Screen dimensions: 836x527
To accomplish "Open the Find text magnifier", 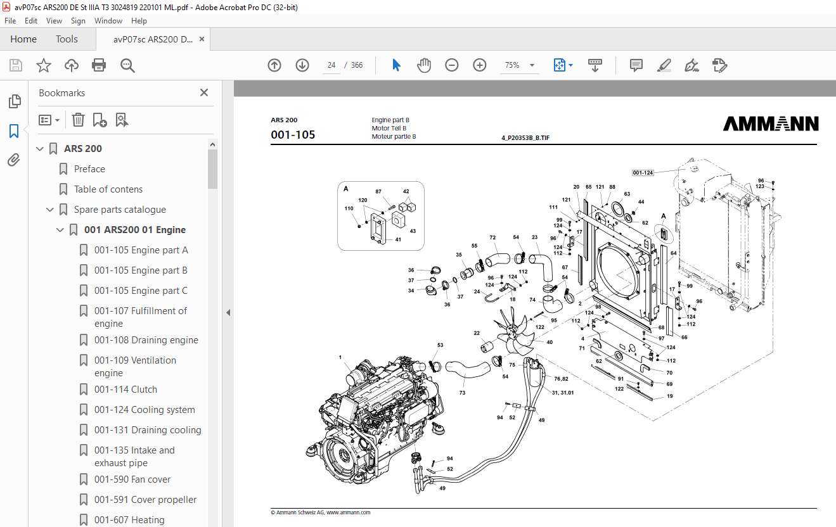I will click(x=127, y=65).
